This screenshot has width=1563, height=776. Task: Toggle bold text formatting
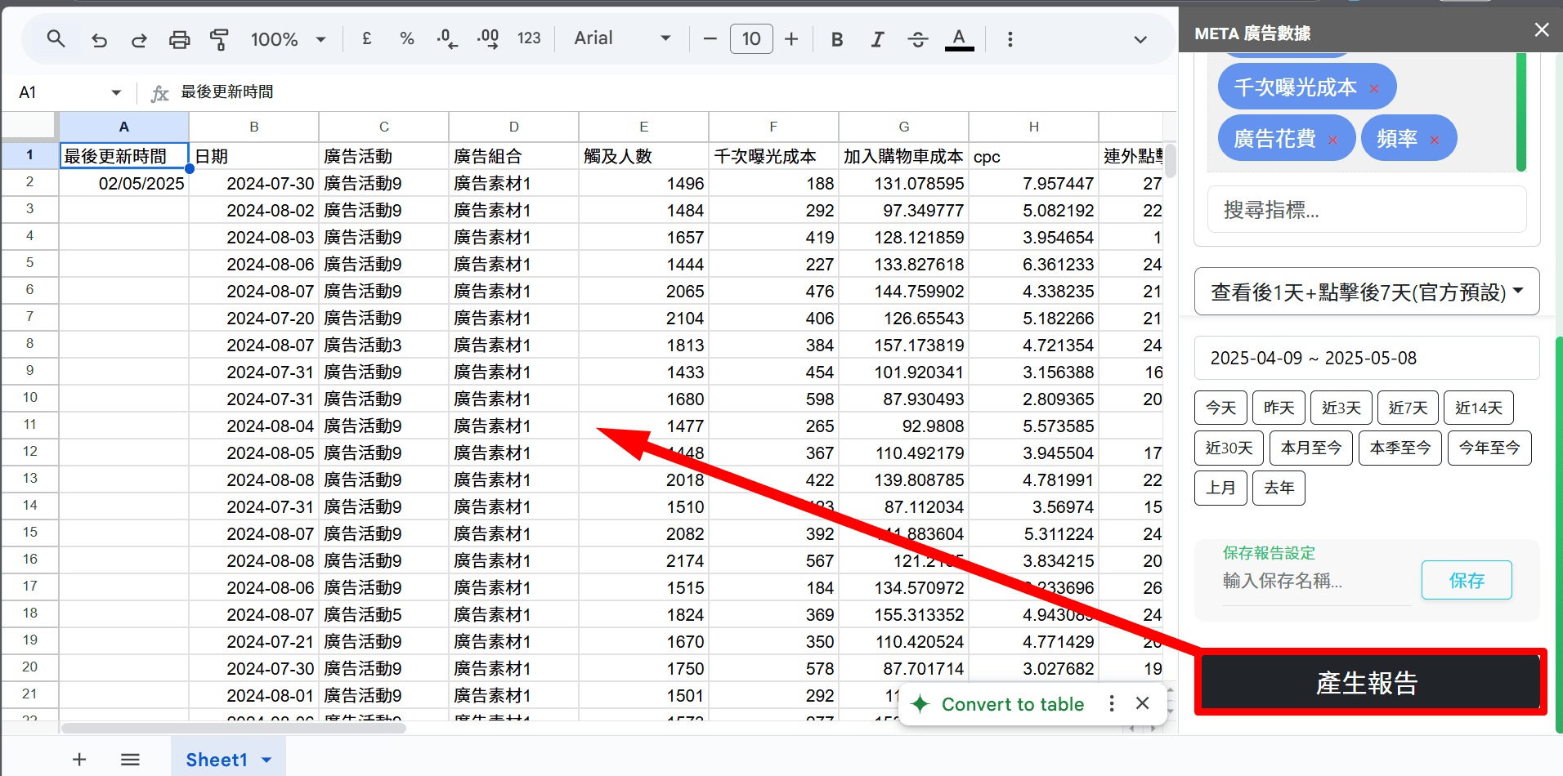(837, 39)
